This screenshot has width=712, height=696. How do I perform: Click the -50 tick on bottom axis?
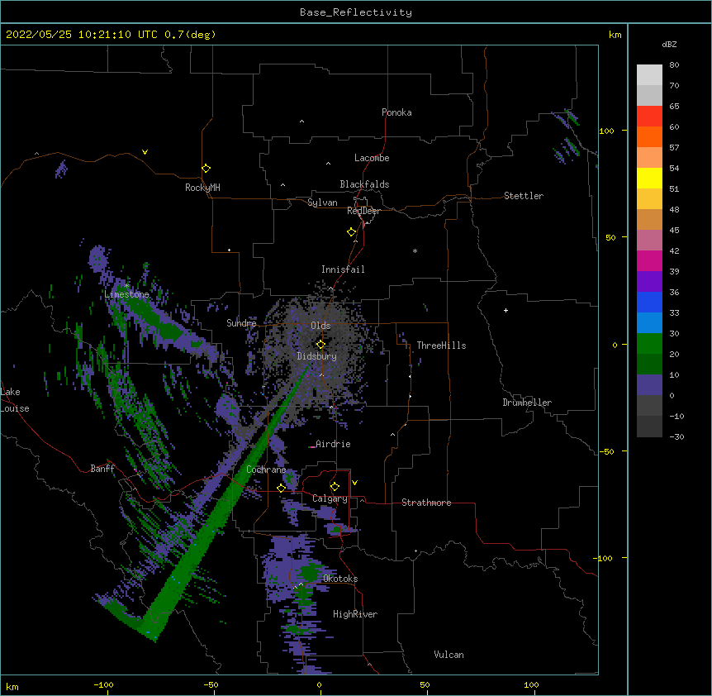[211, 684]
